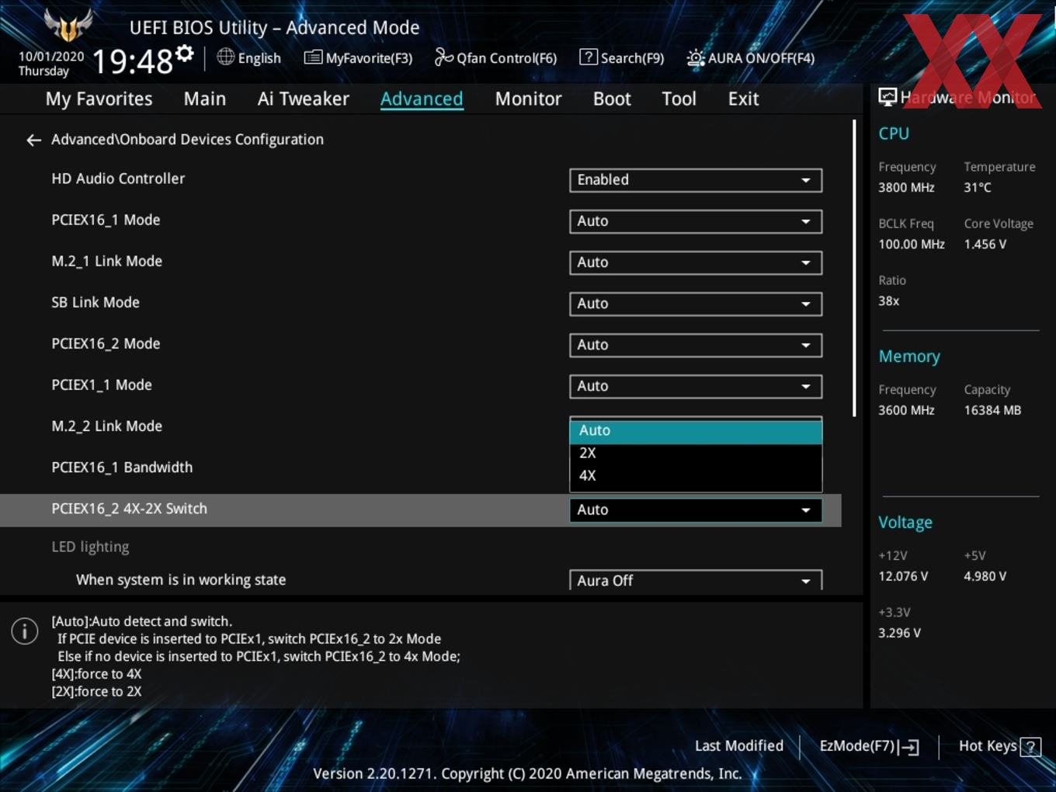The width and height of the screenshot is (1056, 792).
Task: Open the PCIEX1_1 Mode dropdown
Action: tap(696, 386)
